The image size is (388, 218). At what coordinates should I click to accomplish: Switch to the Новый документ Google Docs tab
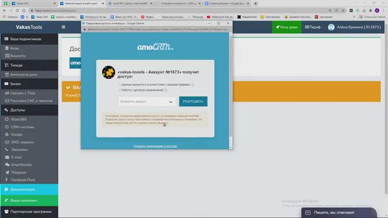pos(227,4)
